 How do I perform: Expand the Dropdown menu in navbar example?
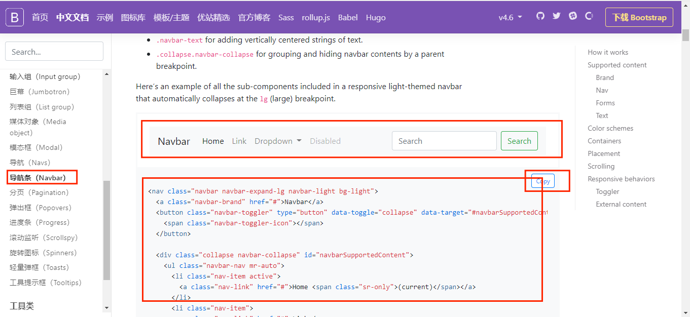278,141
